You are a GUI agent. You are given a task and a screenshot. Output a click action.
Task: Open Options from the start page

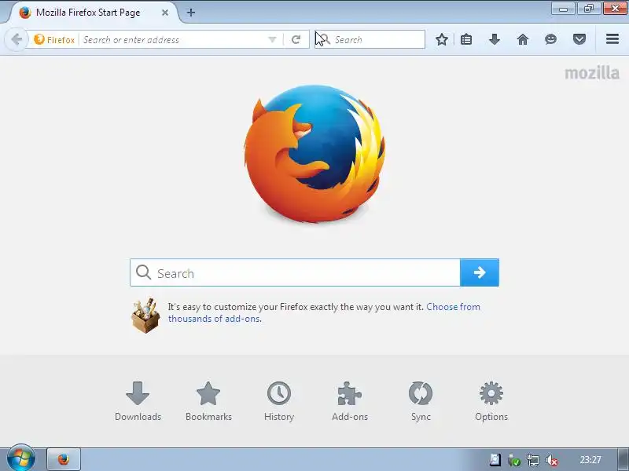click(x=491, y=401)
